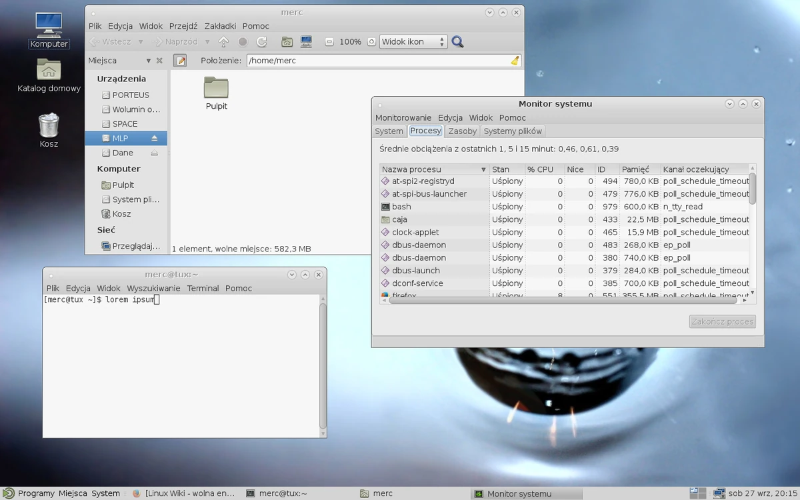The image size is (800, 500).
Task: Open the home folder using the toolbar icon
Action: tap(285, 41)
